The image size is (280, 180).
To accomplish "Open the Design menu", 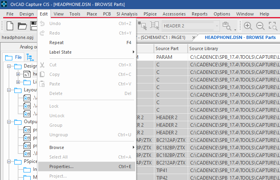I will 27,14.
